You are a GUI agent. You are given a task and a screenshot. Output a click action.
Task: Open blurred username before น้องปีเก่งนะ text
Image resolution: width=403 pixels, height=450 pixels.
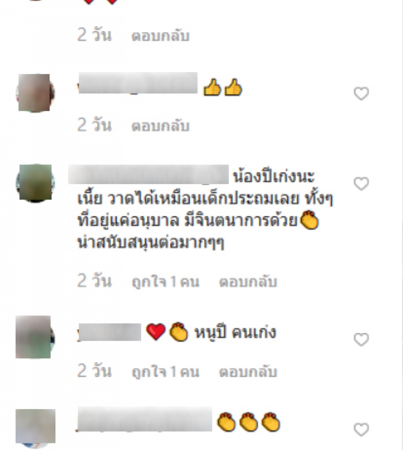point(148,174)
